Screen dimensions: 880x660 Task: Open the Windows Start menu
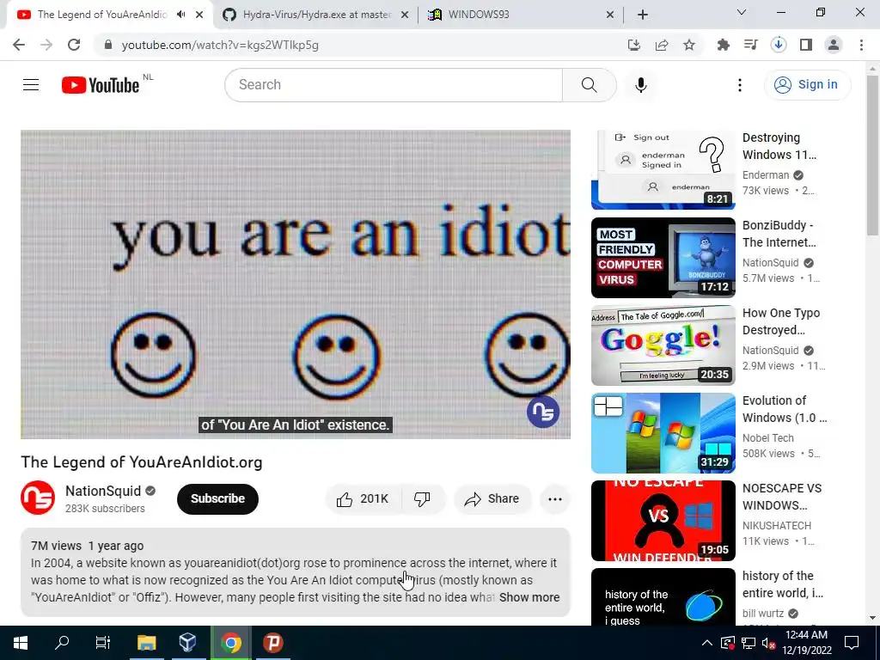tap(21, 643)
